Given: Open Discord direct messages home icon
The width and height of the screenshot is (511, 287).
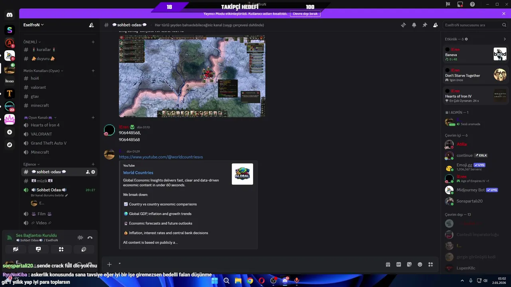Looking at the screenshot, I should (x=10, y=16).
